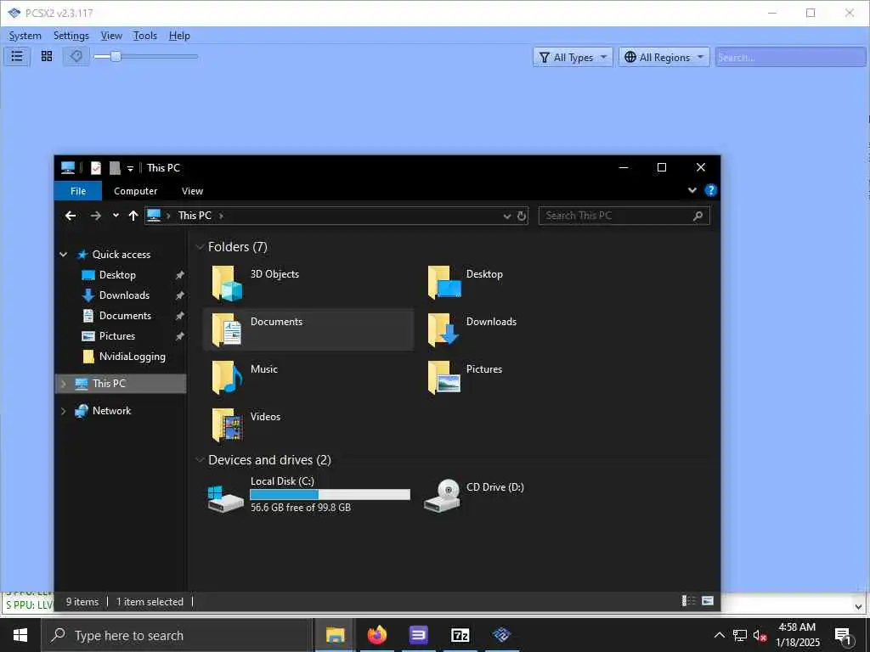Switch Explorer to details view

coord(688,601)
